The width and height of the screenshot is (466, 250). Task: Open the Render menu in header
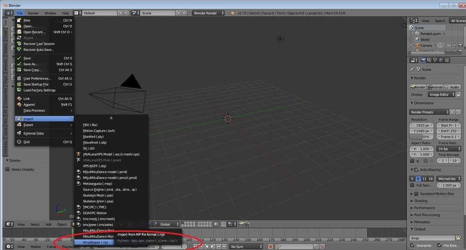(33, 13)
